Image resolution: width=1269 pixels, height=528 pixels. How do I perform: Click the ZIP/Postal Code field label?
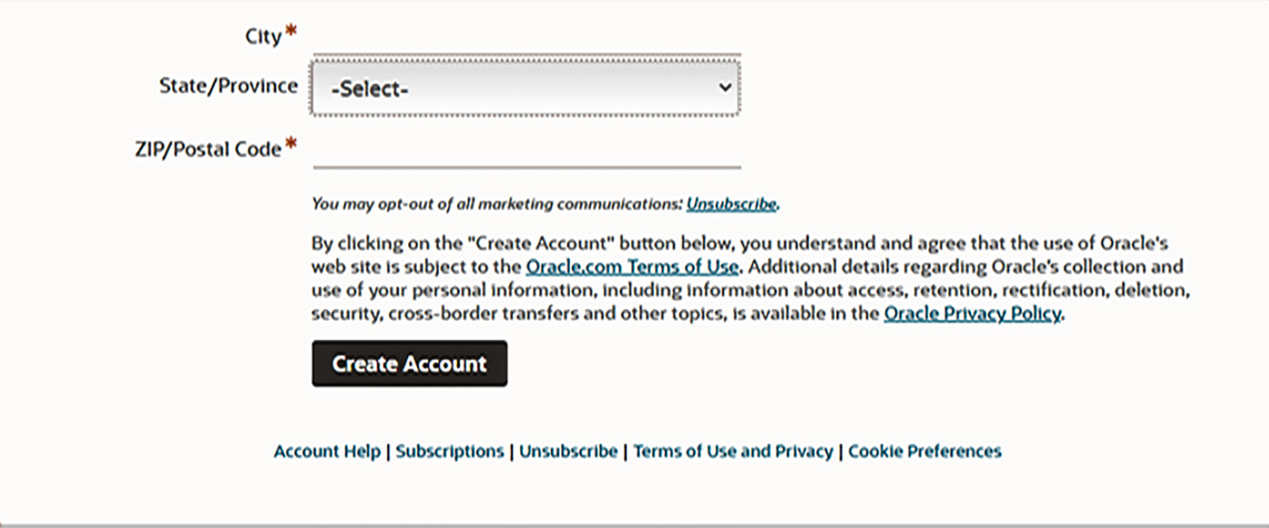click(208, 149)
